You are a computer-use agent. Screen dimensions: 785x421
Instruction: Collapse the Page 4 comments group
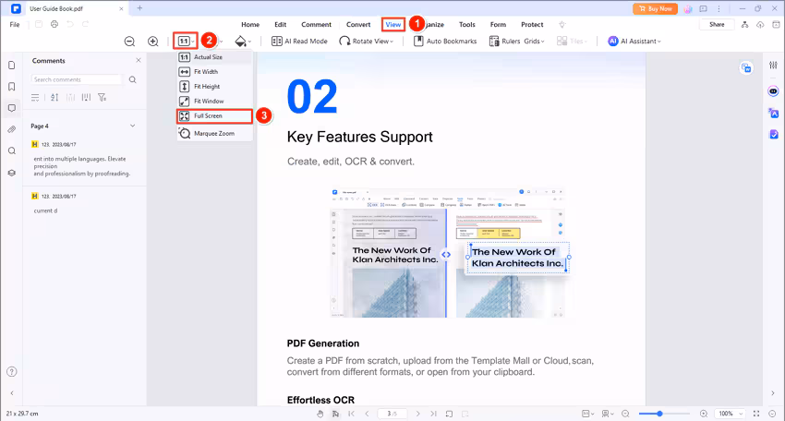pos(132,126)
